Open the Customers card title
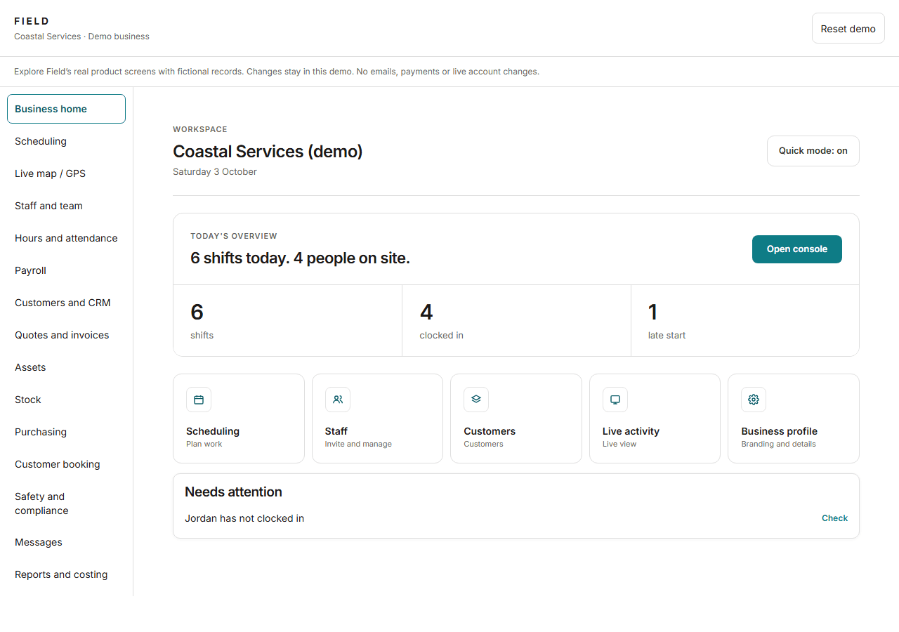The height and width of the screenshot is (632, 899). [x=490, y=431]
